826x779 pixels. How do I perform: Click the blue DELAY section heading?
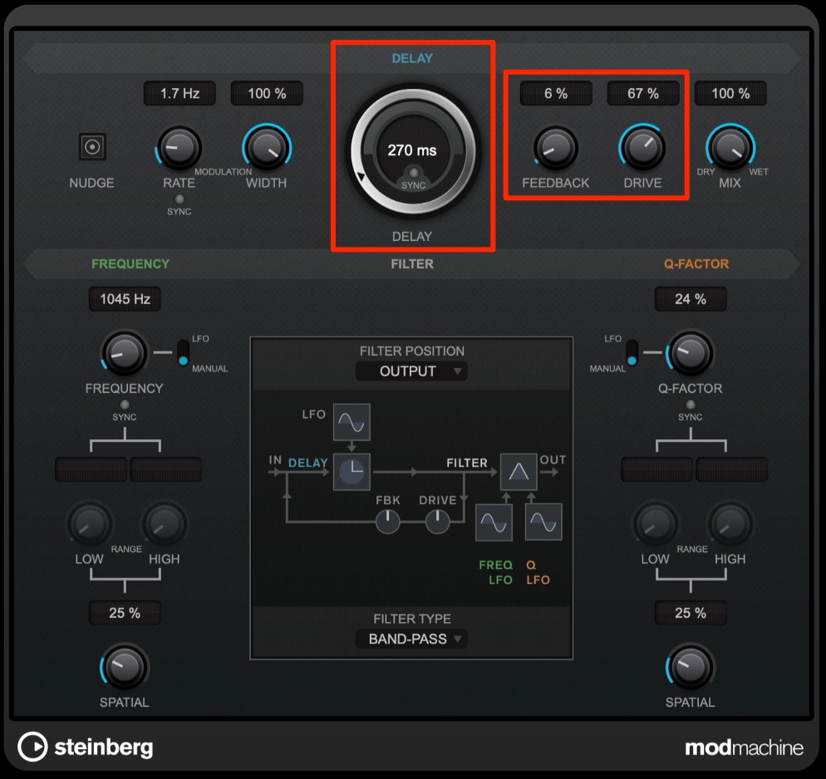coord(412,58)
